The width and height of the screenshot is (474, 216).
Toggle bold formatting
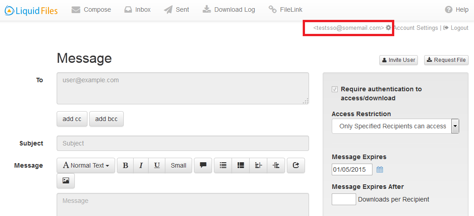click(126, 165)
